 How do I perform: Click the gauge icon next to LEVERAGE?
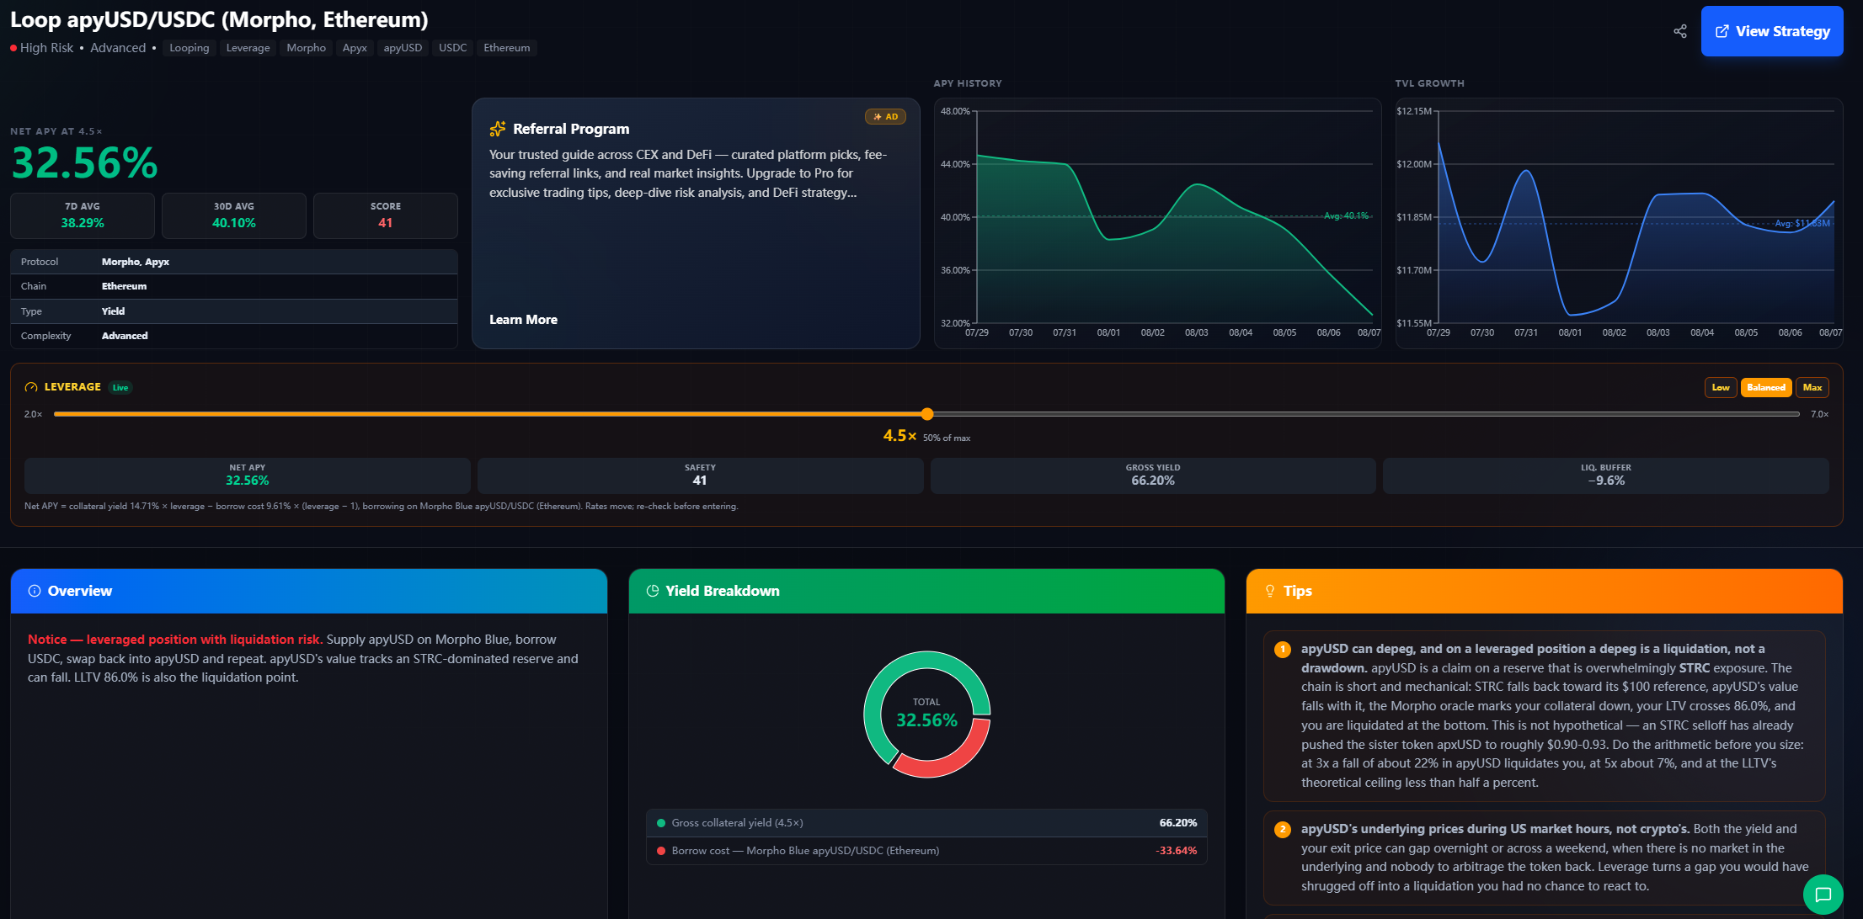pyautogui.click(x=31, y=387)
